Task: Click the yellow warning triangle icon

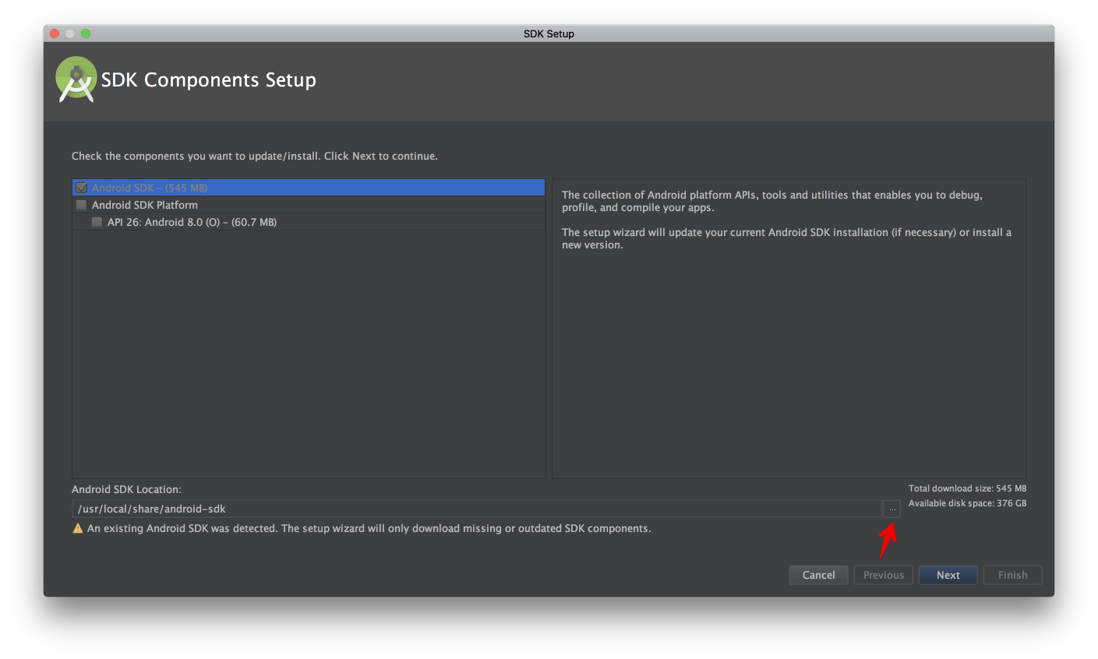Action: (x=78, y=528)
